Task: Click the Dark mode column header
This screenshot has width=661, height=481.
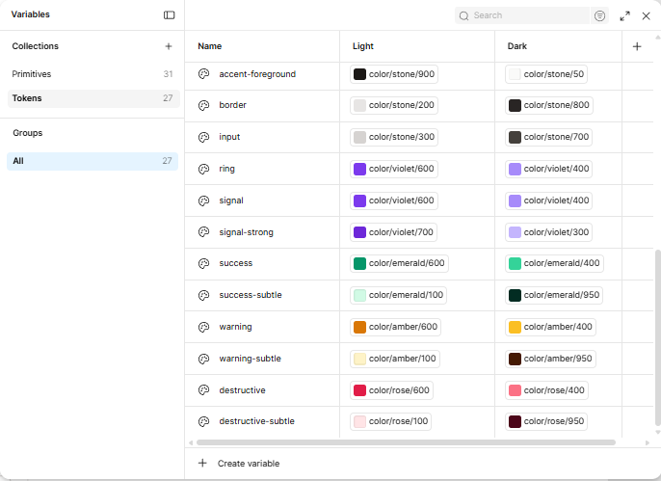Action: click(x=516, y=46)
